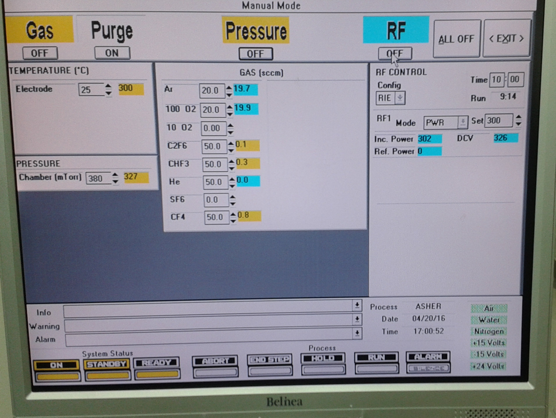
Task: Toggle the Gas OFF button
Action: 40,53
